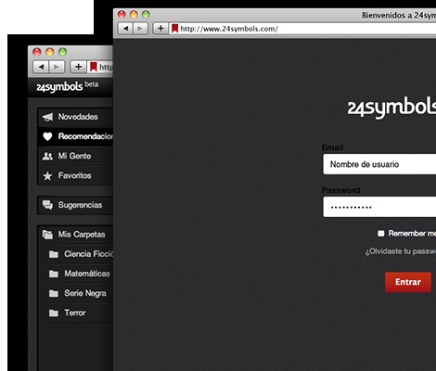Click the folders icon beside Mis Carpetas
436x371 pixels.
coord(47,235)
